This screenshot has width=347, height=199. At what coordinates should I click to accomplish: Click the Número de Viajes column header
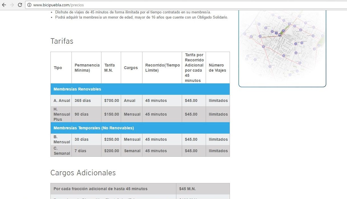click(x=218, y=68)
